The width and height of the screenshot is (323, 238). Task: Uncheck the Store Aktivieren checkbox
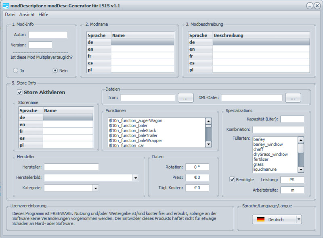[20, 93]
